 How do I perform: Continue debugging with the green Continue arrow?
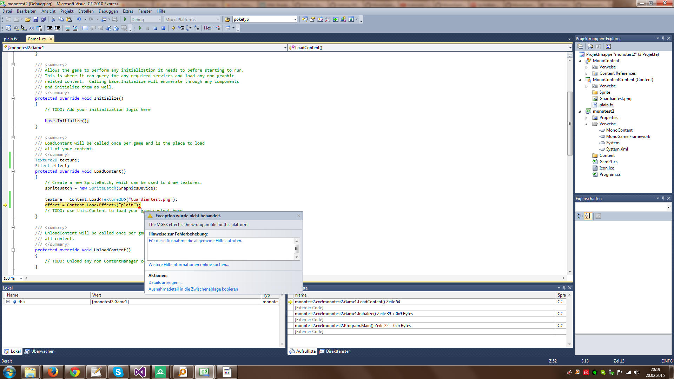tap(140, 28)
